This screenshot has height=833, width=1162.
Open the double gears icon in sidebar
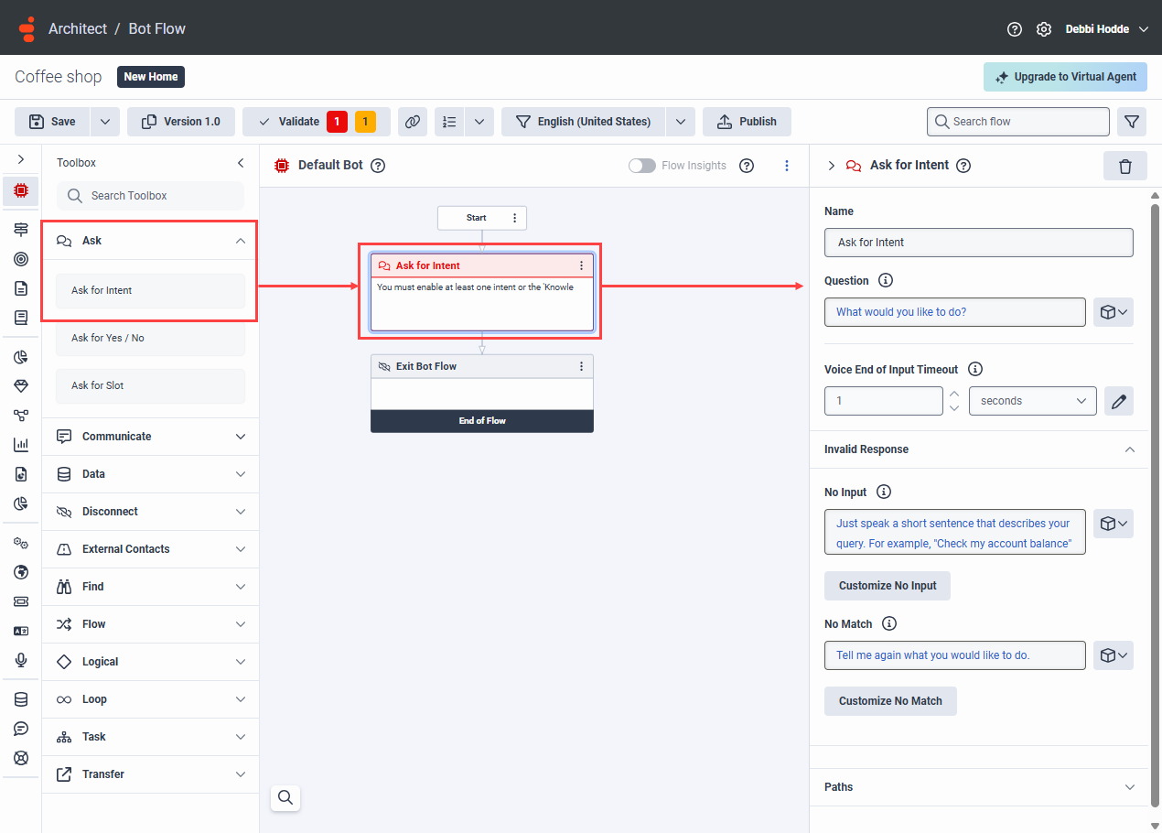21,543
